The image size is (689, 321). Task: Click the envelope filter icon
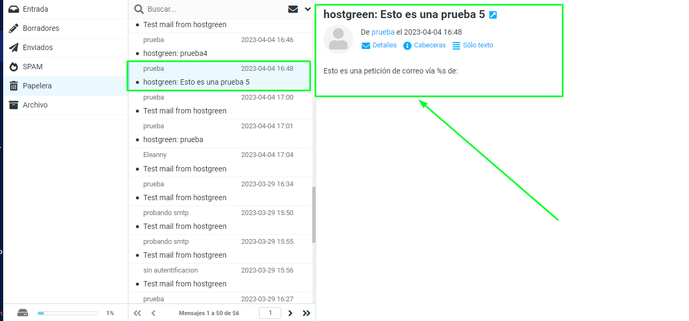click(293, 9)
